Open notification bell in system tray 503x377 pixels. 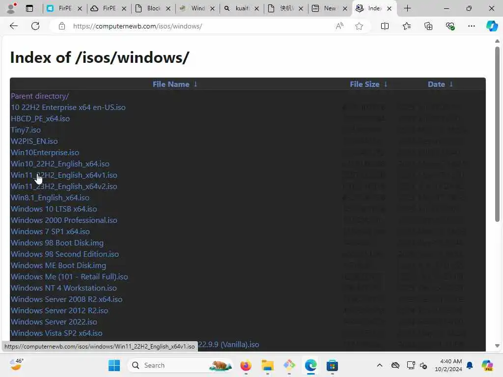(469, 365)
